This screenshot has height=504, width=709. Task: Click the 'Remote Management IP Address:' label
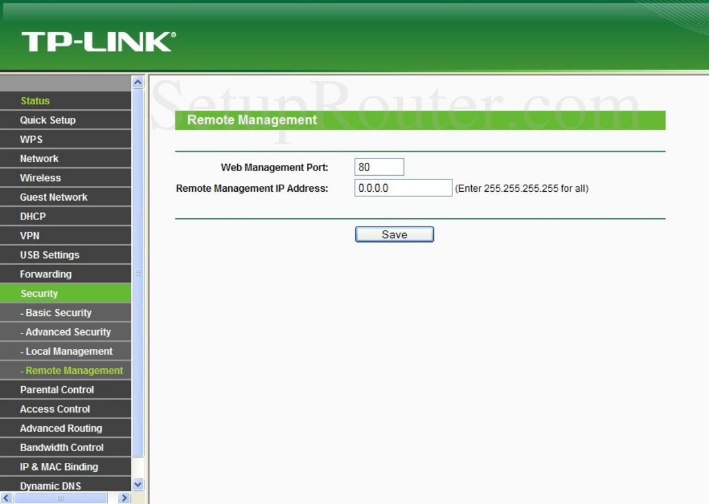[252, 189]
